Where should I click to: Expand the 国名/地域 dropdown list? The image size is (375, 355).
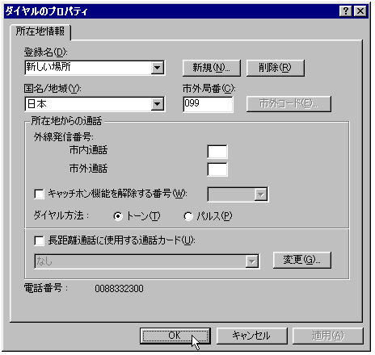tap(158, 104)
